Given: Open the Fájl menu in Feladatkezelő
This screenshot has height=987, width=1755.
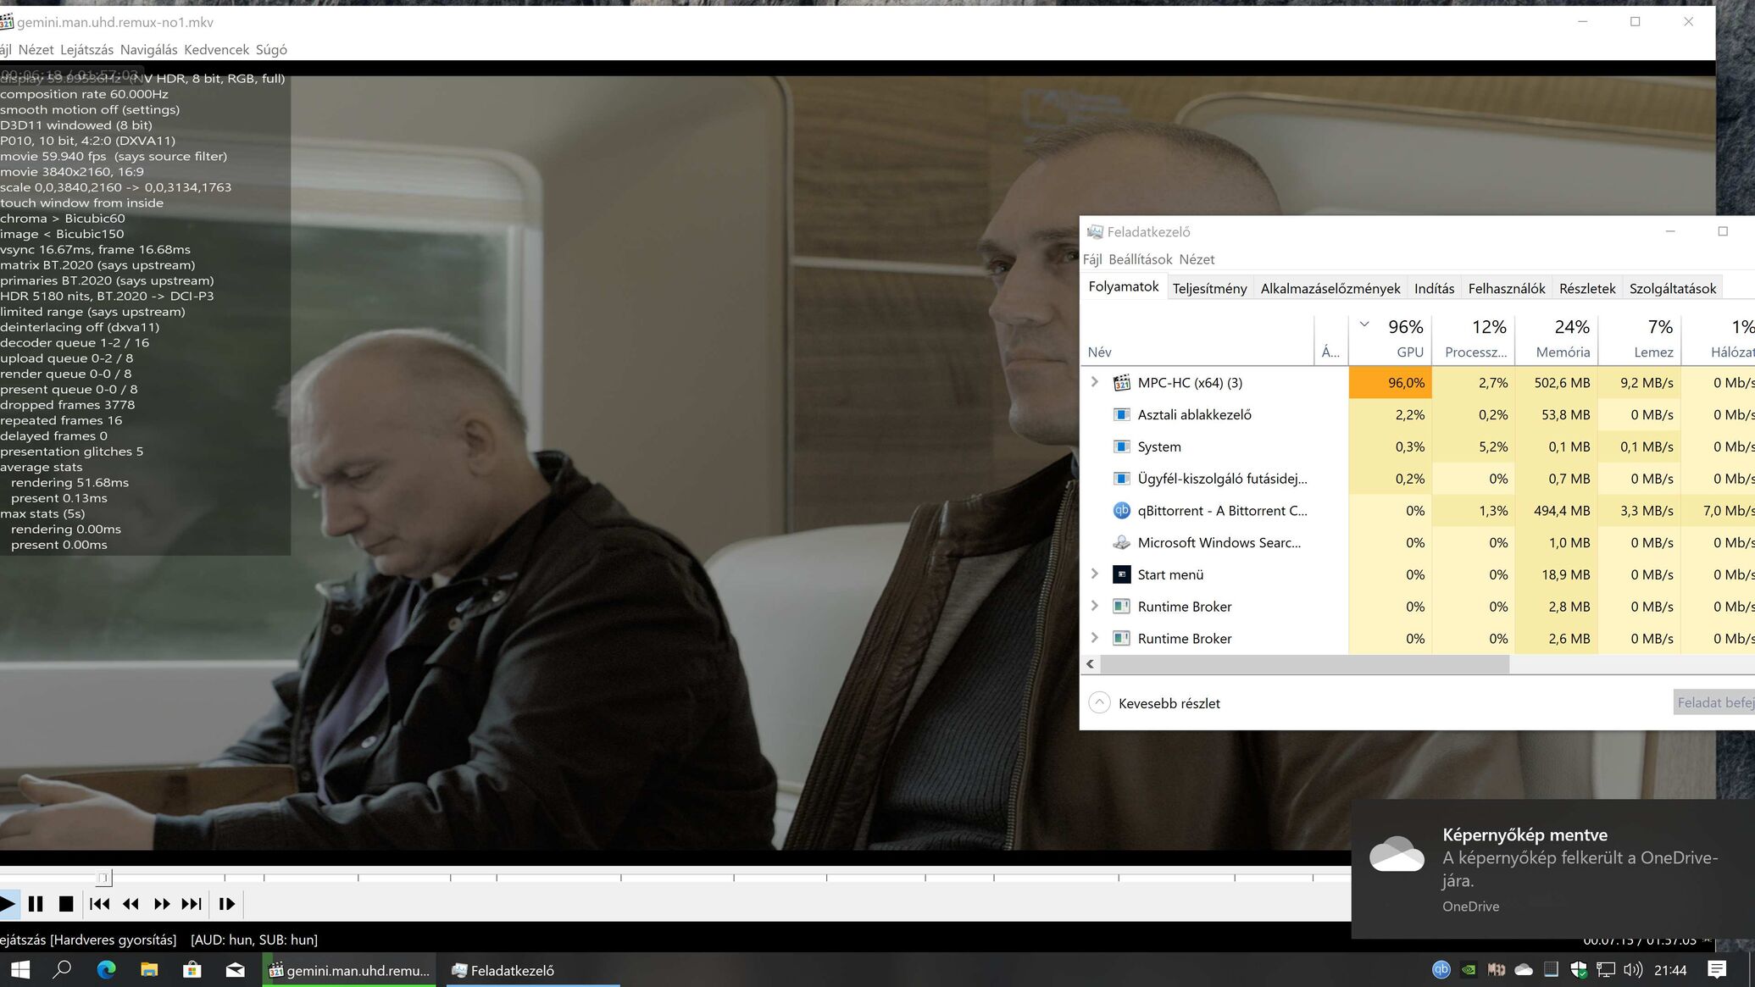Looking at the screenshot, I should point(1092,259).
